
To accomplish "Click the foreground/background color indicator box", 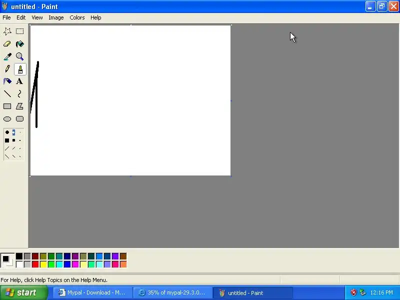I will coord(7,260).
